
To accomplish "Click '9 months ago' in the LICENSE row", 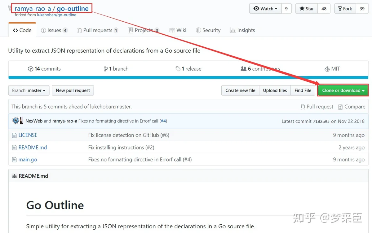I will [349, 135].
